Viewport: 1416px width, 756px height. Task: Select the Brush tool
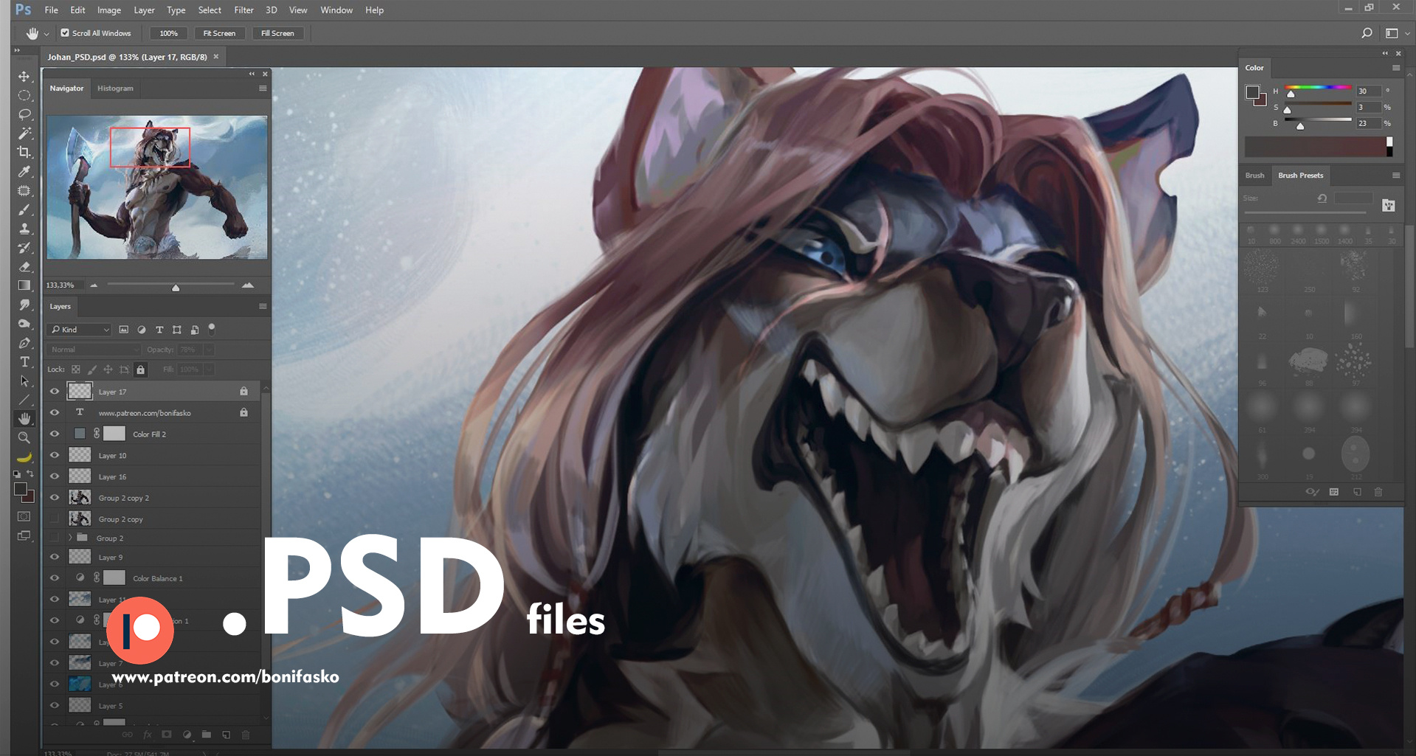pyautogui.click(x=24, y=210)
